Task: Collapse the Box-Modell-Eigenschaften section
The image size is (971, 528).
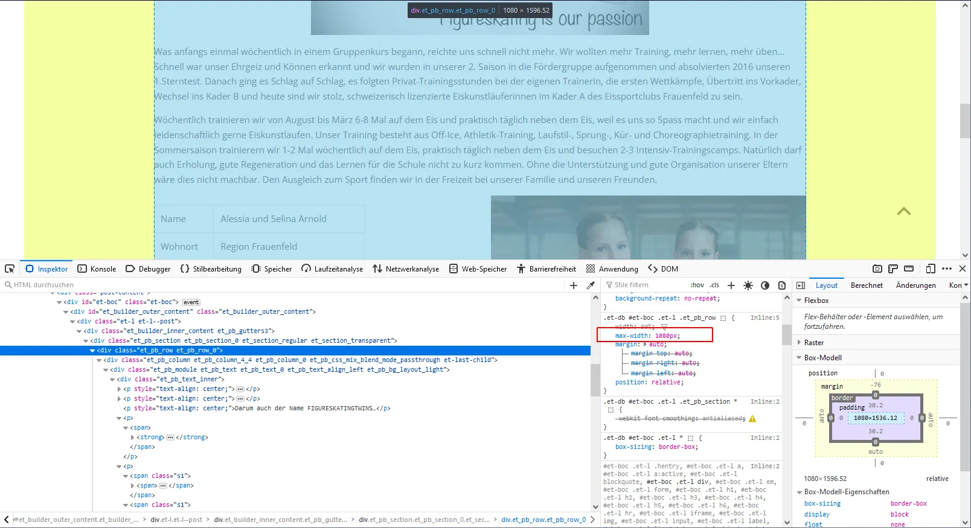Action: pos(800,492)
